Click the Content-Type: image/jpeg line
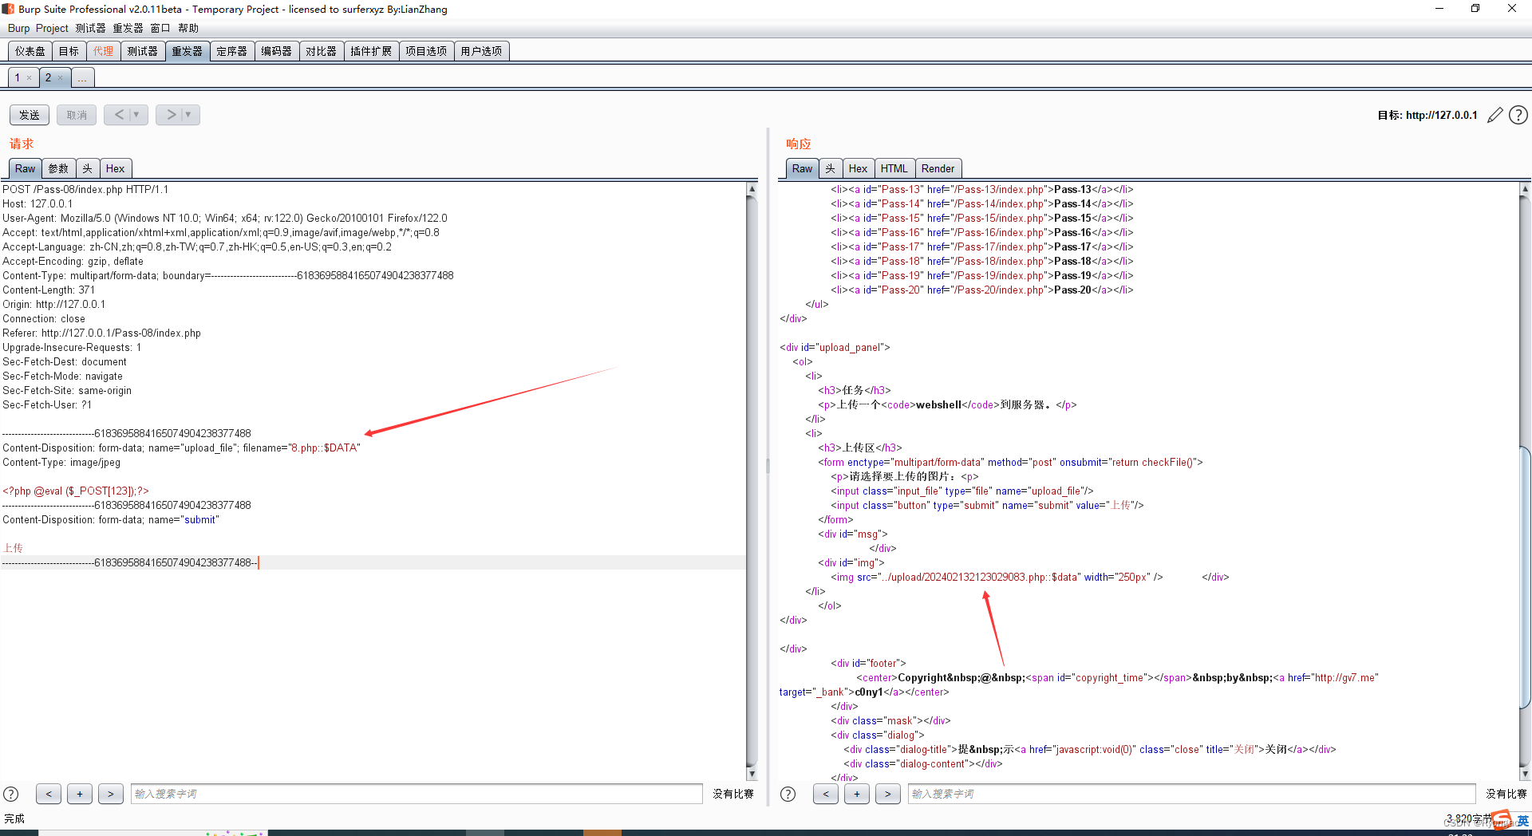This screenshot has height=836, width=1532. pyautogui.click(x=61, y=462)
